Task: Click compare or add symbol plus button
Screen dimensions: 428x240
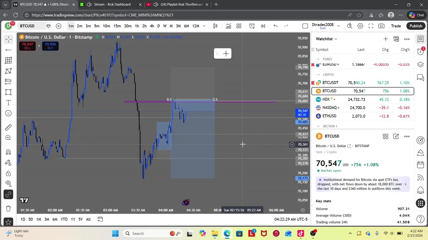Action: (59, 26)
